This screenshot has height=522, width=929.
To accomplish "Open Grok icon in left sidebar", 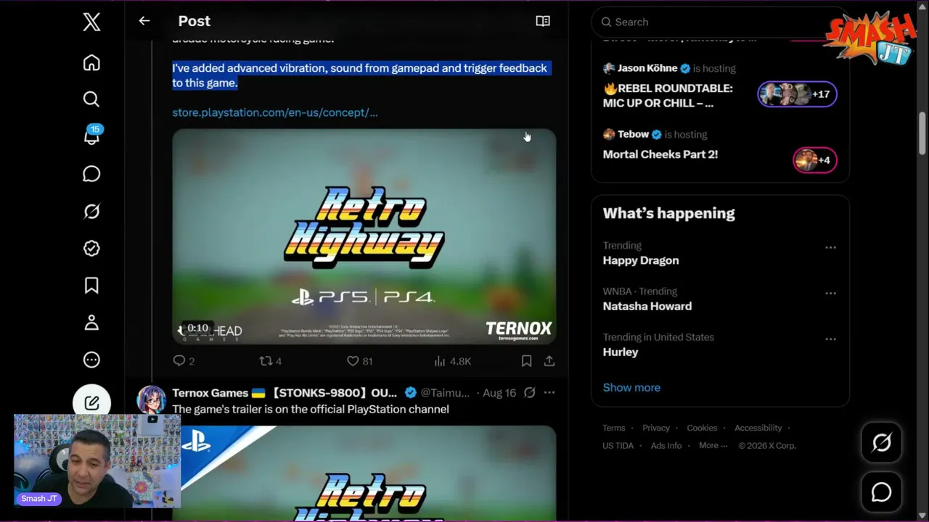I will pos(91,211).
